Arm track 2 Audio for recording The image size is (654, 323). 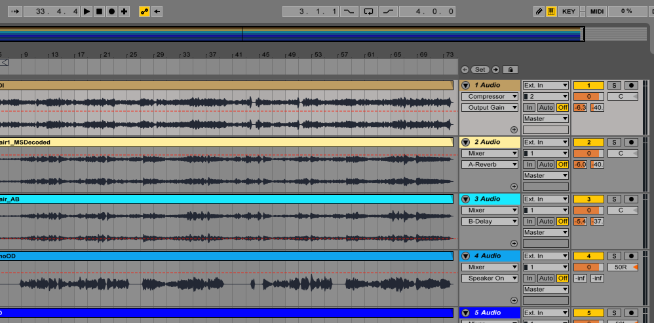(631, 143)
